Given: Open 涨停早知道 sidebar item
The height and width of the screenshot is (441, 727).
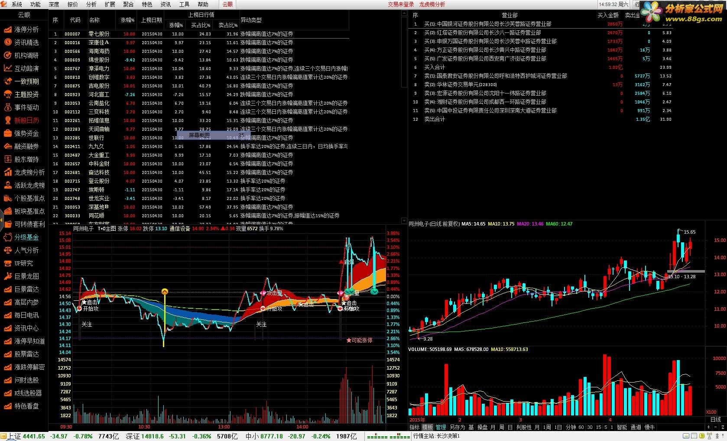Looking at the screenshot, I should point(24,341).
